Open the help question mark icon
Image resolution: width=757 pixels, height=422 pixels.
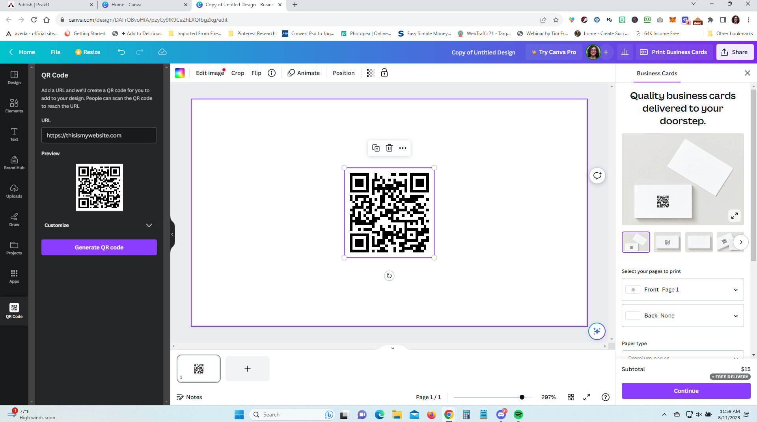(606, 397)
